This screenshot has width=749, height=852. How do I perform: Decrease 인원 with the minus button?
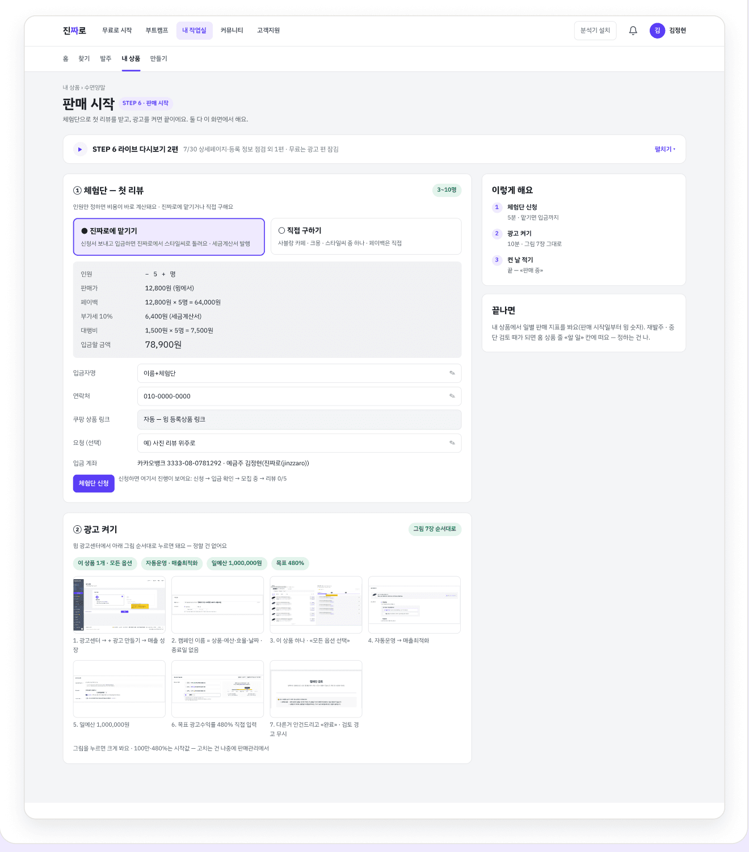147,274
